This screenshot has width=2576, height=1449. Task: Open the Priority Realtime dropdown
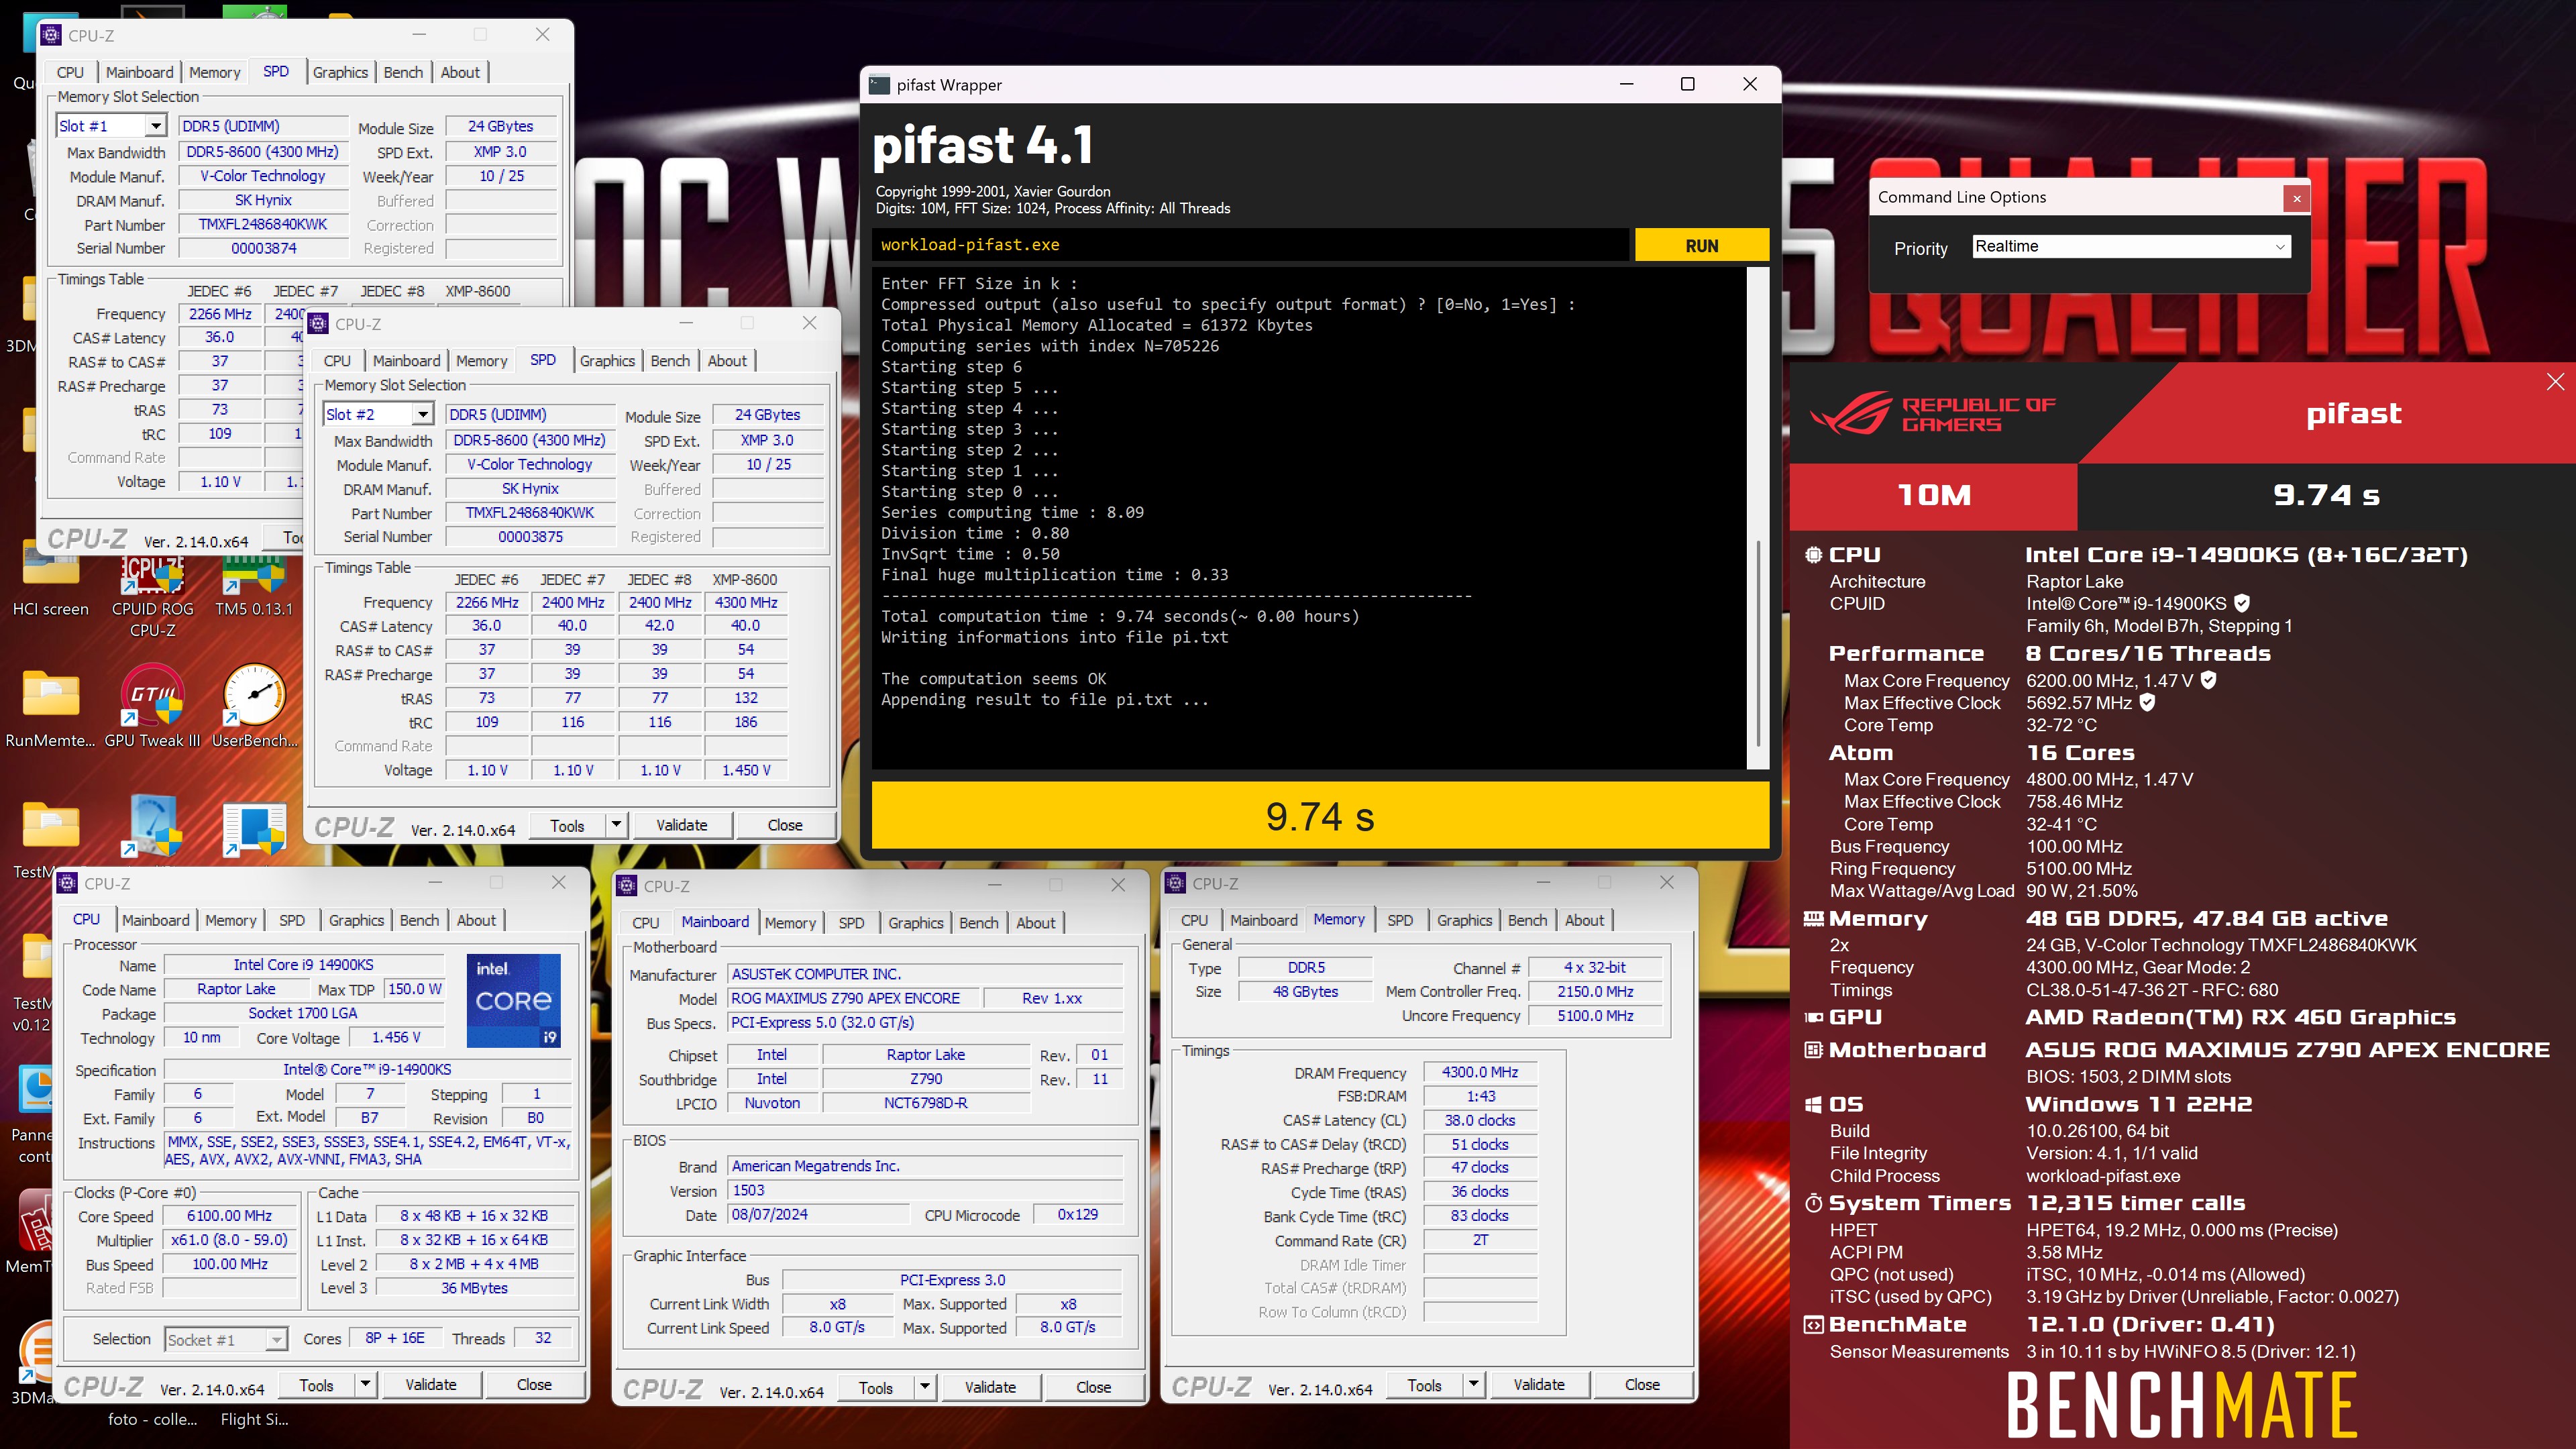(x=2131, y=246)
